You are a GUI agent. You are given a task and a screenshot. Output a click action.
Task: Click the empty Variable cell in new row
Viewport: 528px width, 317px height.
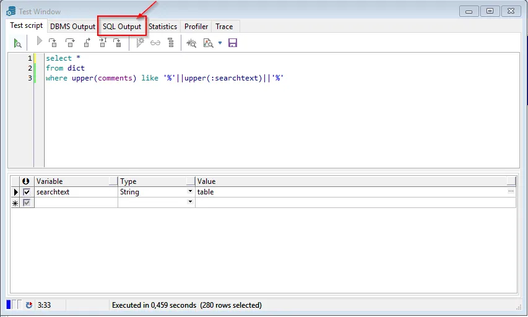[76, 202]
